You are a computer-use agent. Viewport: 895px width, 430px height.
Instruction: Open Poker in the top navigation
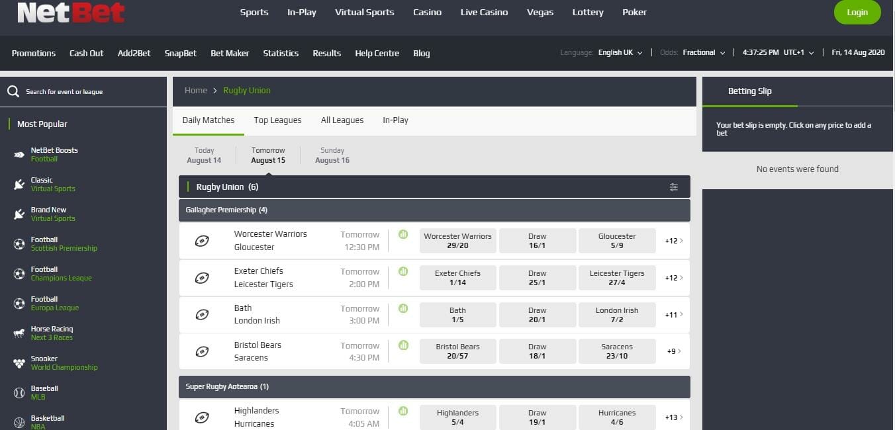coord(634,13)
